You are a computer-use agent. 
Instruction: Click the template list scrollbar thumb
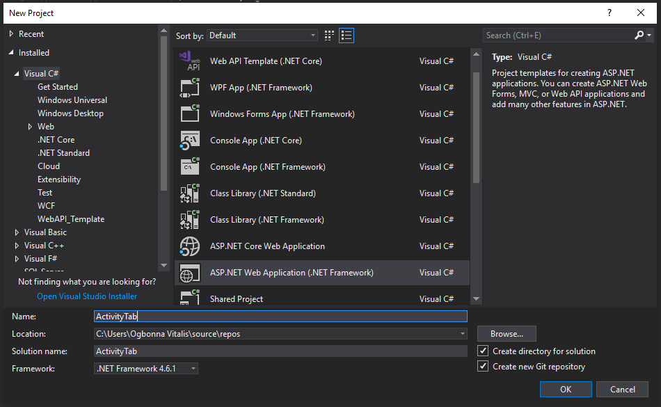click(477, 127)
